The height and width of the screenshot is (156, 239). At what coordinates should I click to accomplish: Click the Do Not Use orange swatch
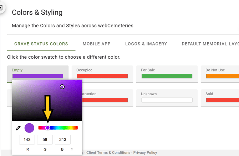(x=222, y=76)
